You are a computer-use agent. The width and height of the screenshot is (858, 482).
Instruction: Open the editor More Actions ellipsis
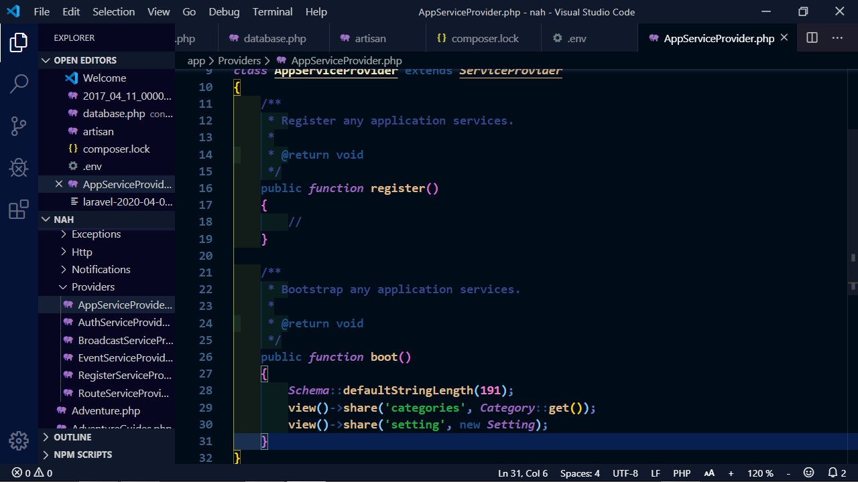pyautogui.click(x=837, y=38)
